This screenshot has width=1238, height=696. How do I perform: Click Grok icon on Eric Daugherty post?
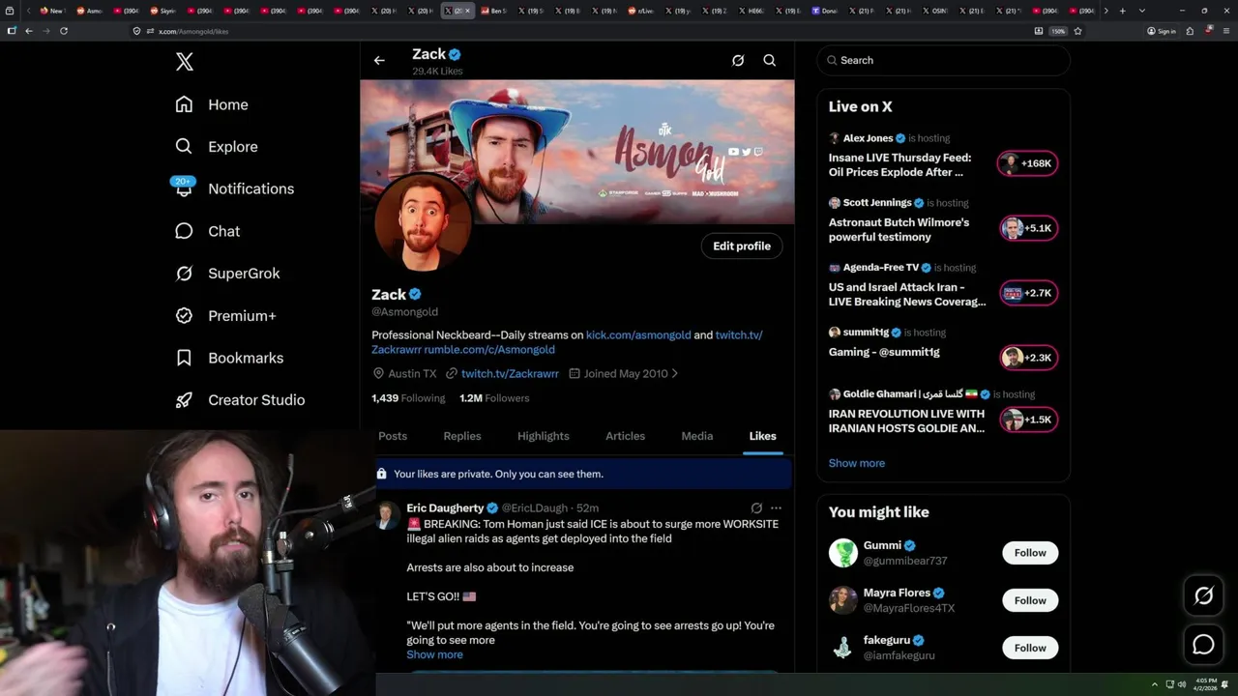click(756, 507)
